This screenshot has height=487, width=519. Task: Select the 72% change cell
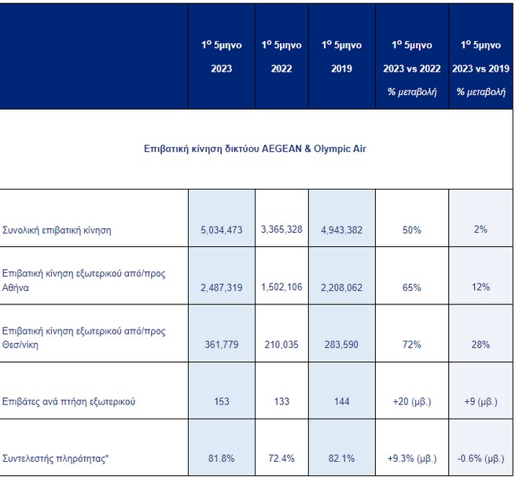[x=411, y=345]
